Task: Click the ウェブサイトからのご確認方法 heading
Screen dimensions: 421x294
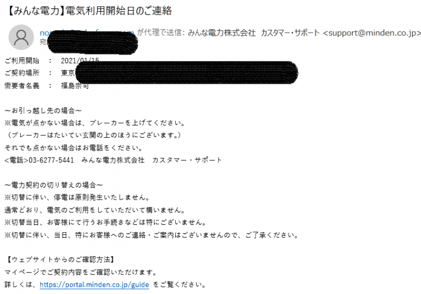Action: [61, 260]
